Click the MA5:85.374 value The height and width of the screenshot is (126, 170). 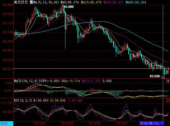(70, 2)
